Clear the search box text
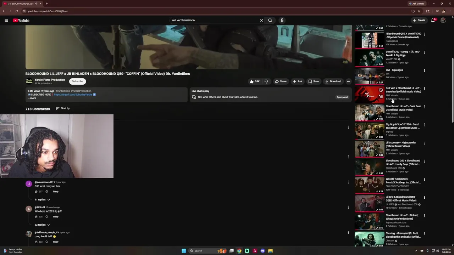The width and height of the screenshot is (454, 255). [x=261, y=20]
